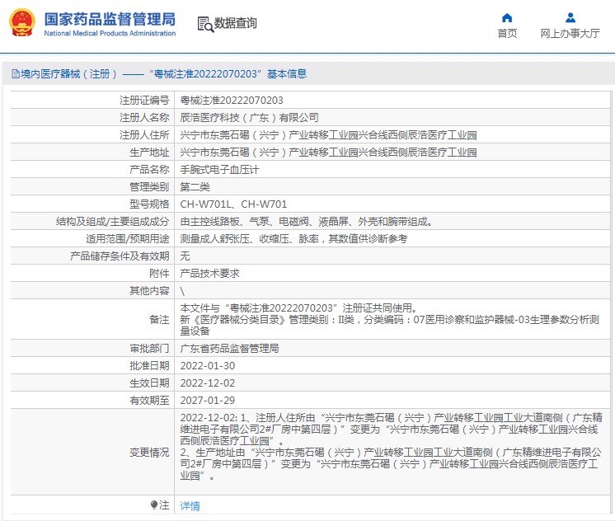Click the 首页 house icon

[x=507, y=17]
